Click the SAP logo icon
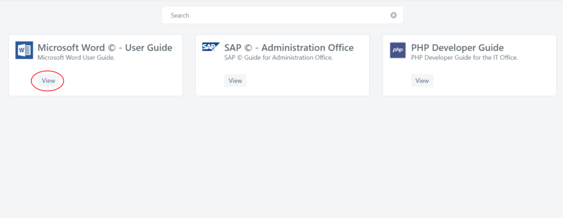Image resolution: width=563 pixels, height=218 pixels. [211, 46]
